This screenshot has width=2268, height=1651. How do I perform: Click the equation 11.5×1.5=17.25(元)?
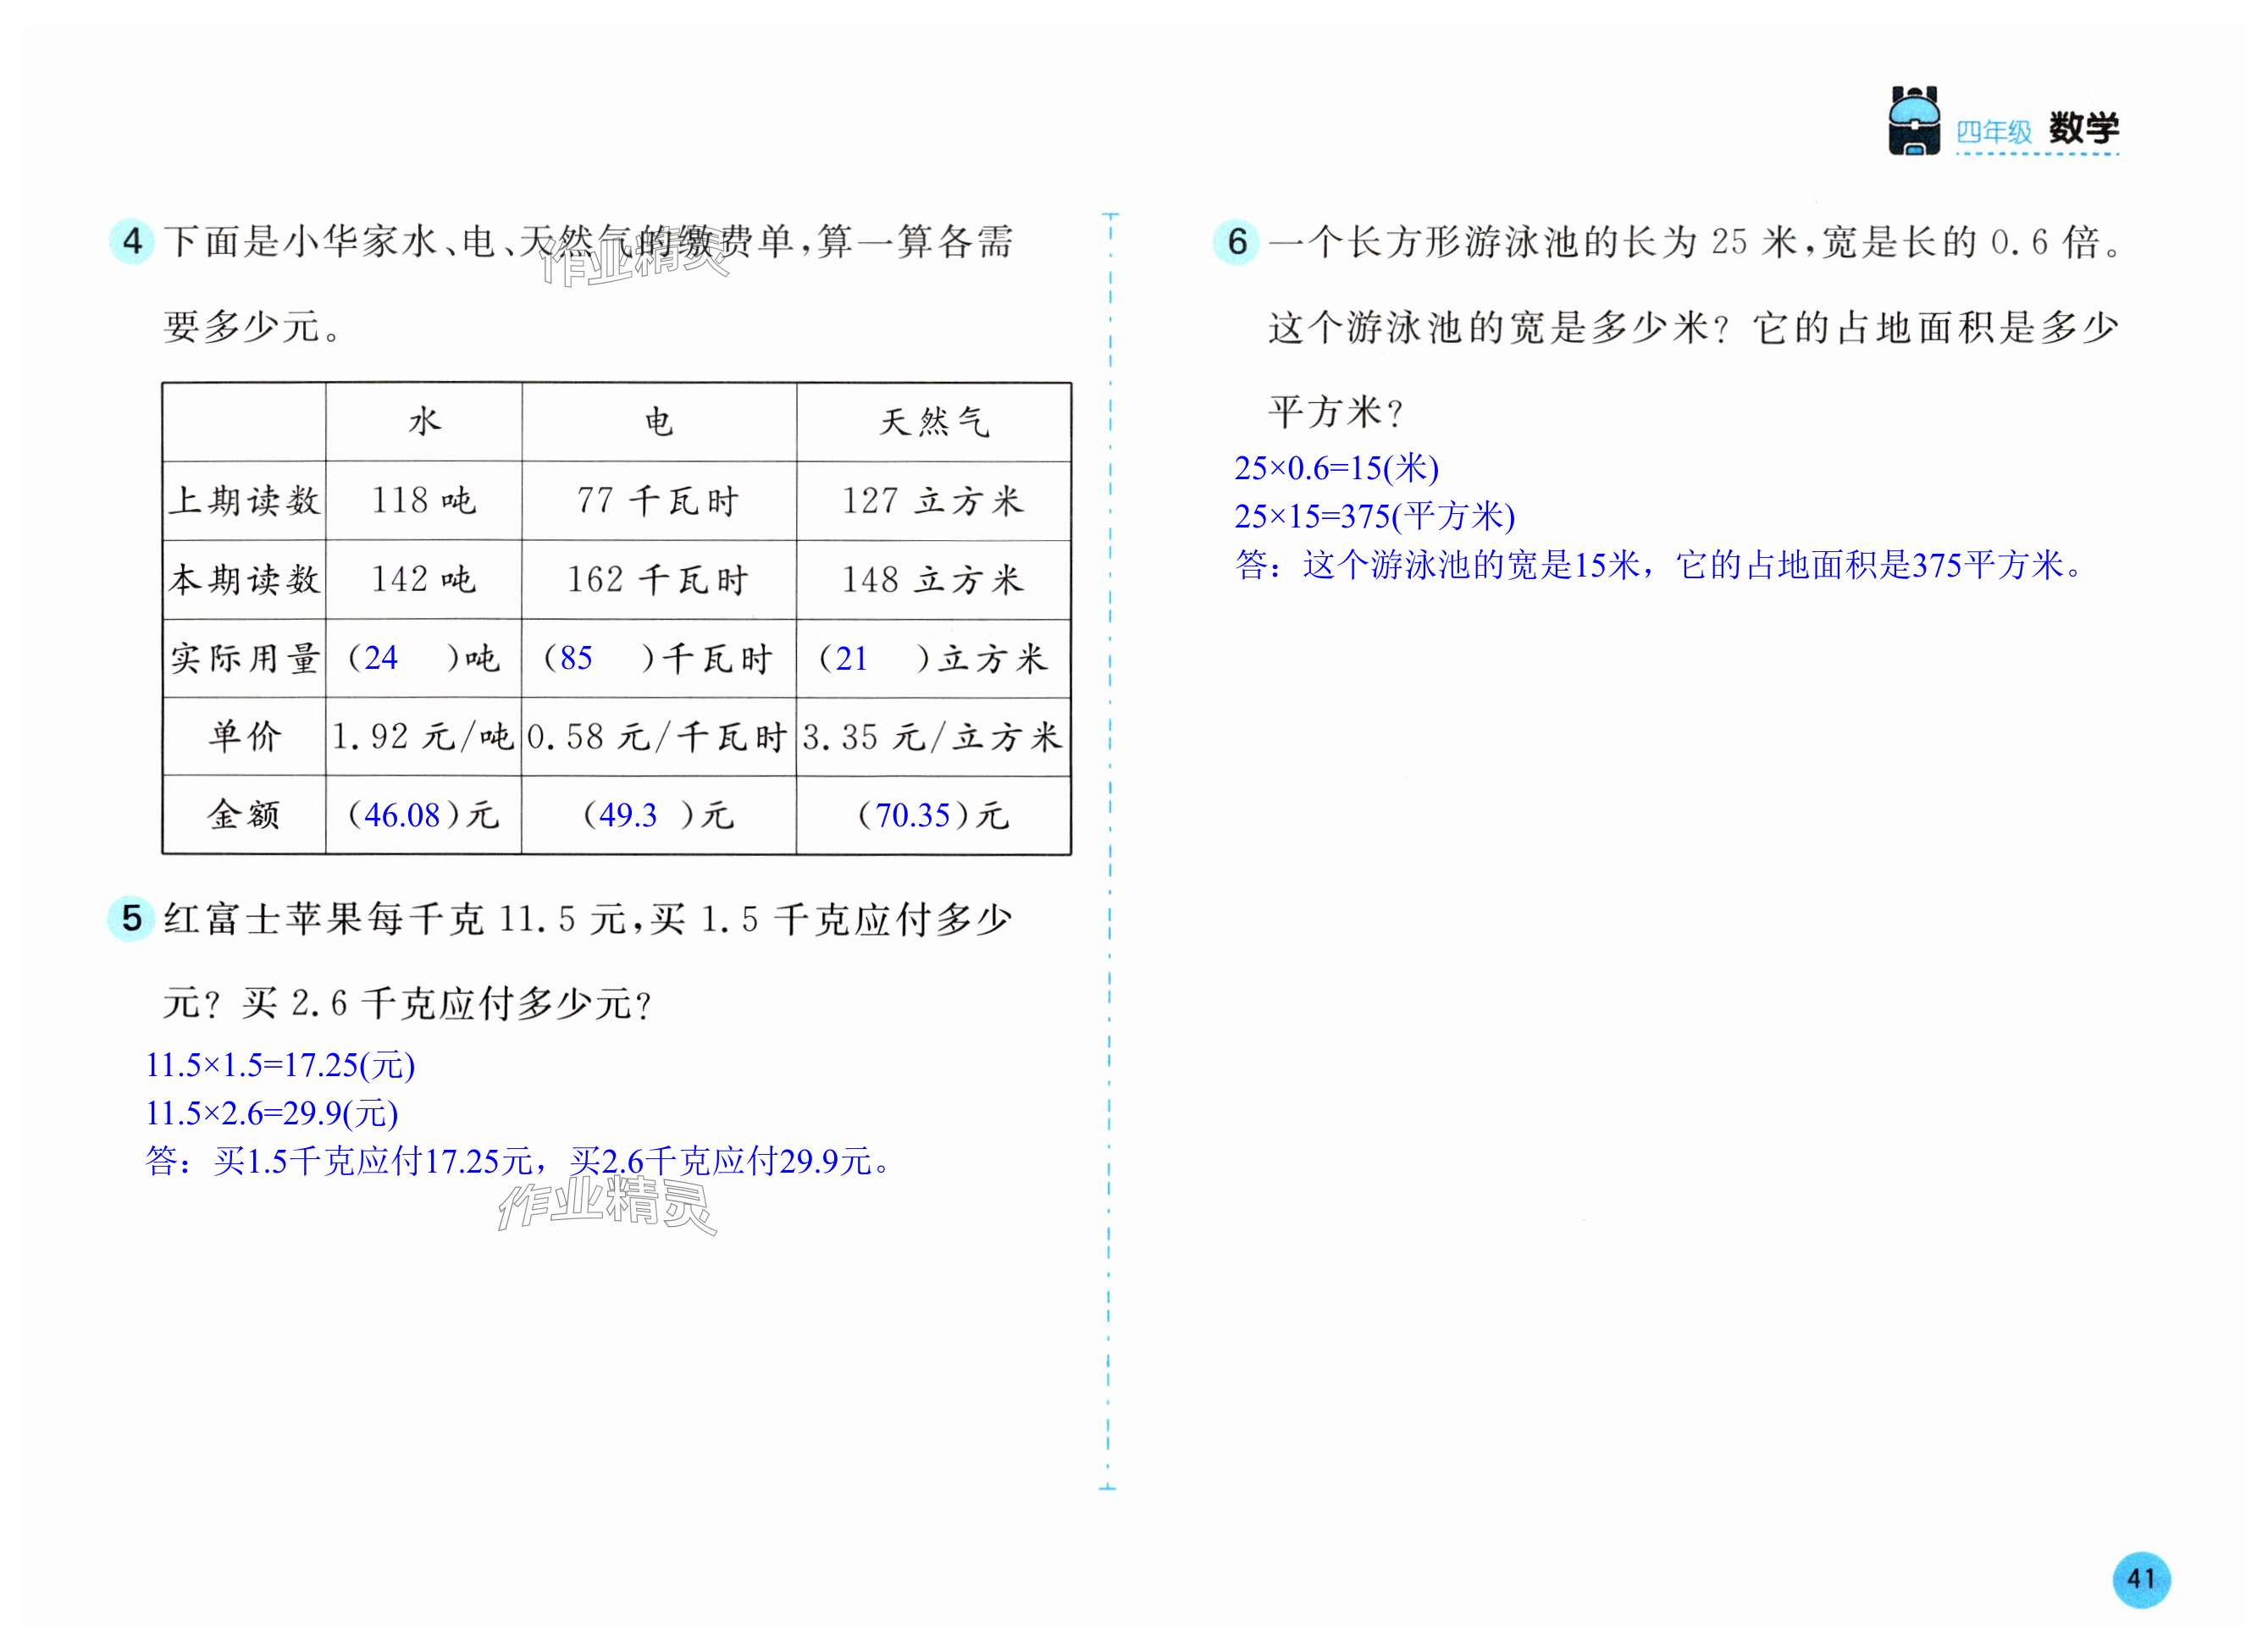(280, 1065)
